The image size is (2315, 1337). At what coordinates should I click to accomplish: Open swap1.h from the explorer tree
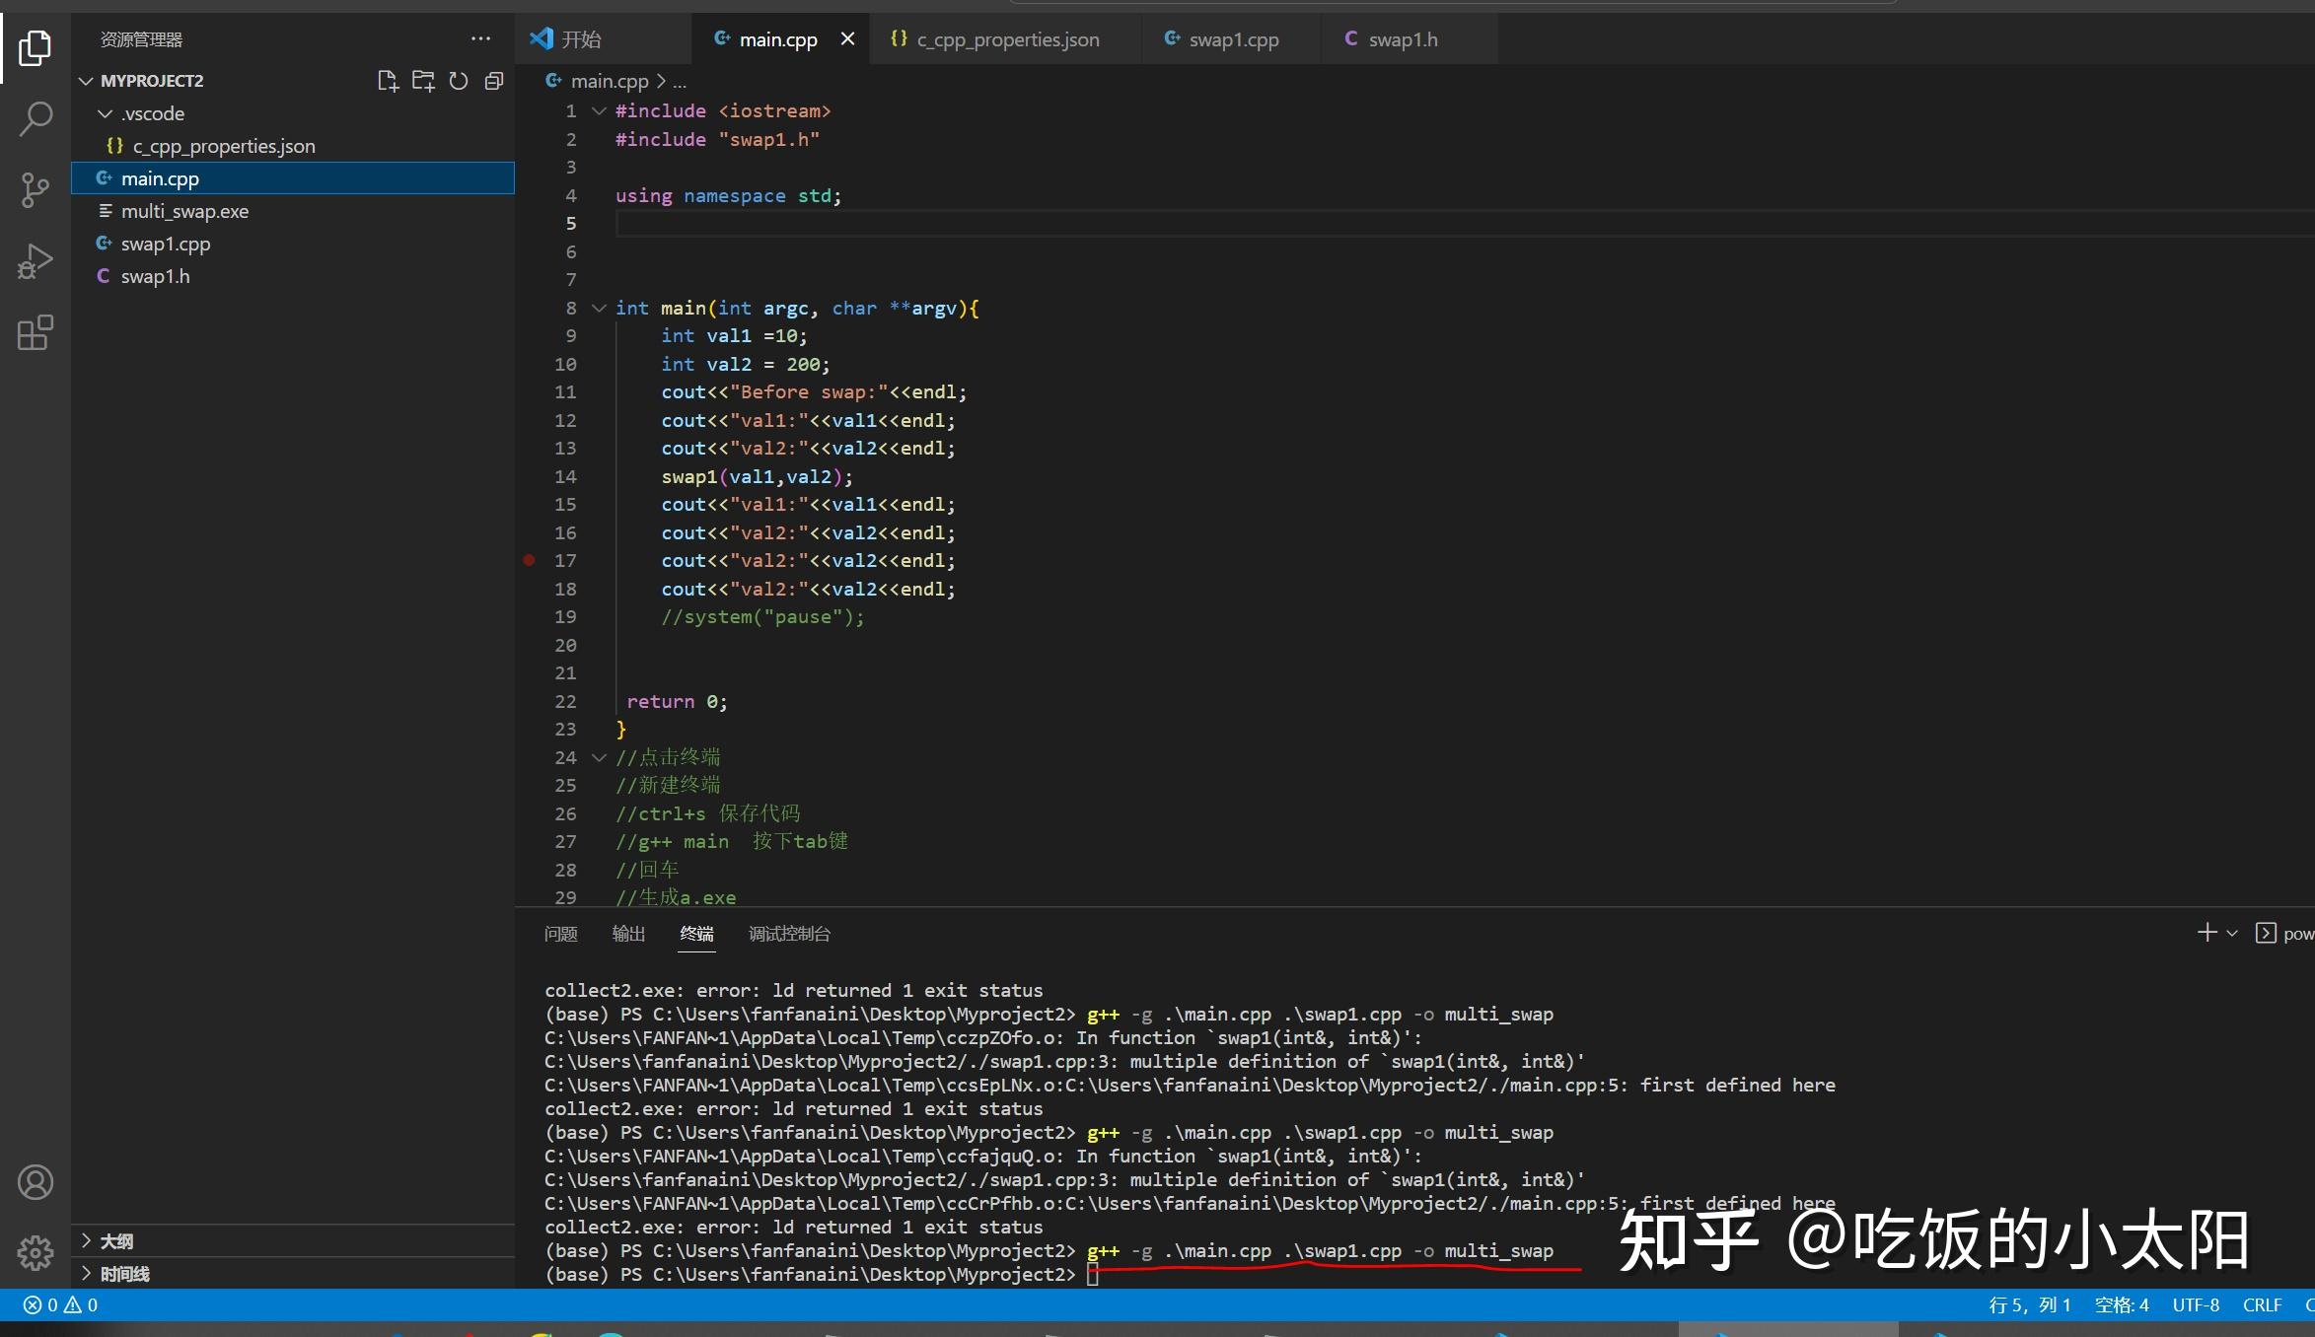293,276
